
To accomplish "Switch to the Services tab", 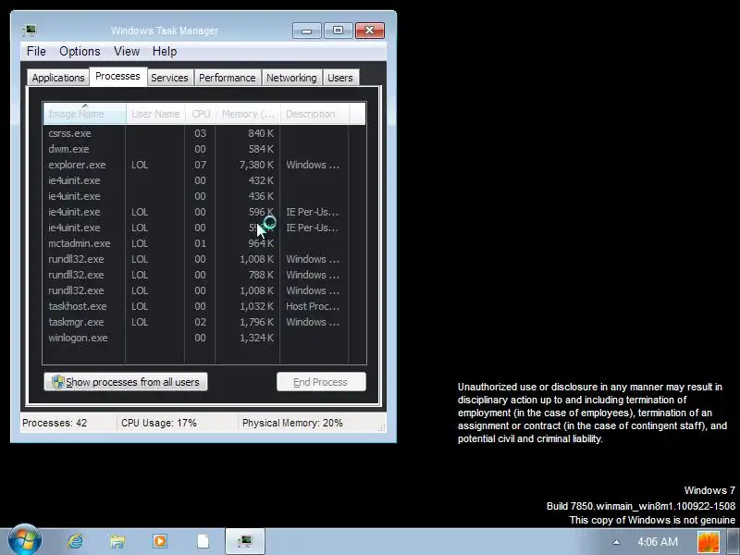I will click(169, 78).
